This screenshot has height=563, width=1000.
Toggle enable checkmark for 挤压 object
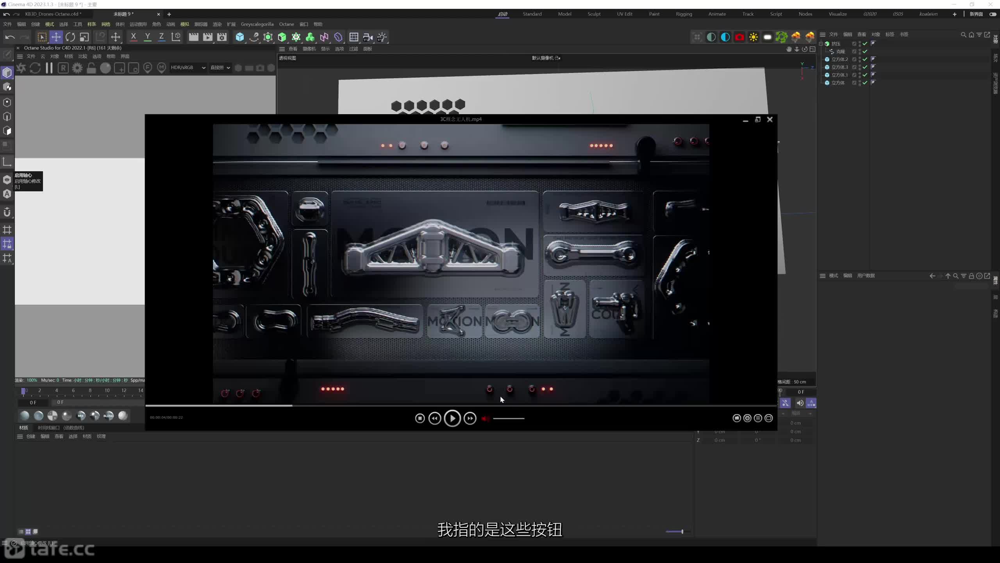tap(865, 44)
